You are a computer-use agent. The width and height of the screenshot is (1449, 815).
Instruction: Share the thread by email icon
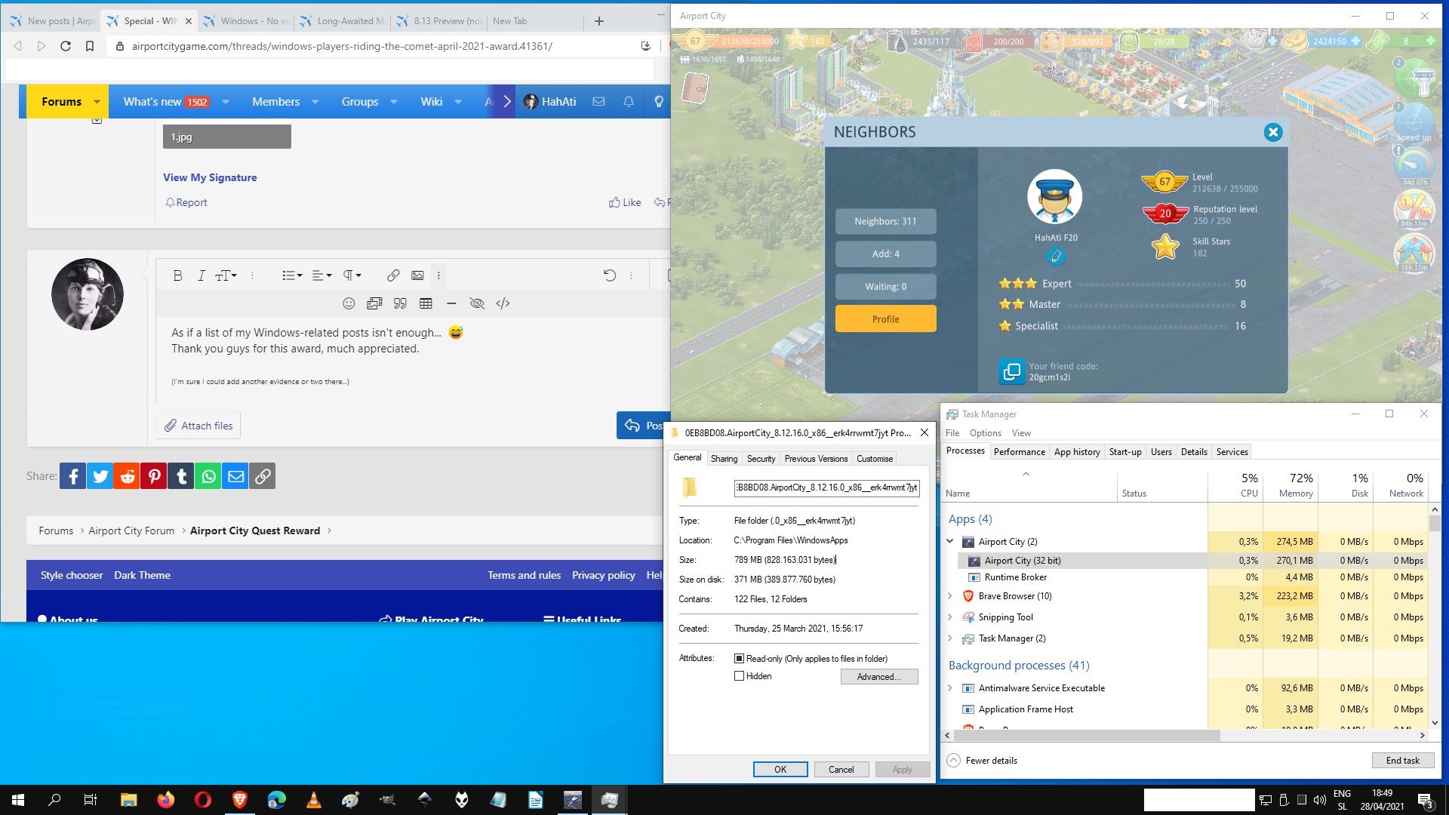tap(235, 476)
